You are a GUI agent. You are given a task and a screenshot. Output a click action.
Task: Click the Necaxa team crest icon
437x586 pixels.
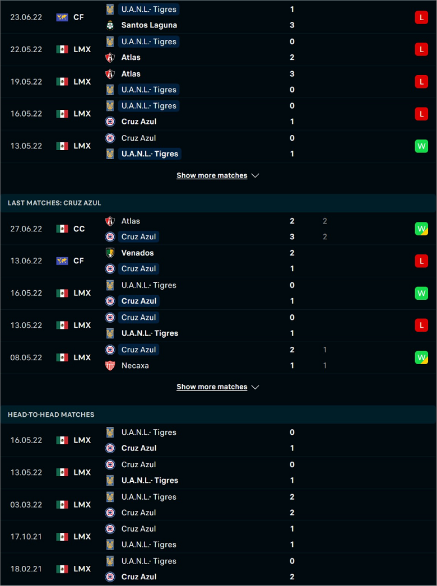[x=110, y=365]
